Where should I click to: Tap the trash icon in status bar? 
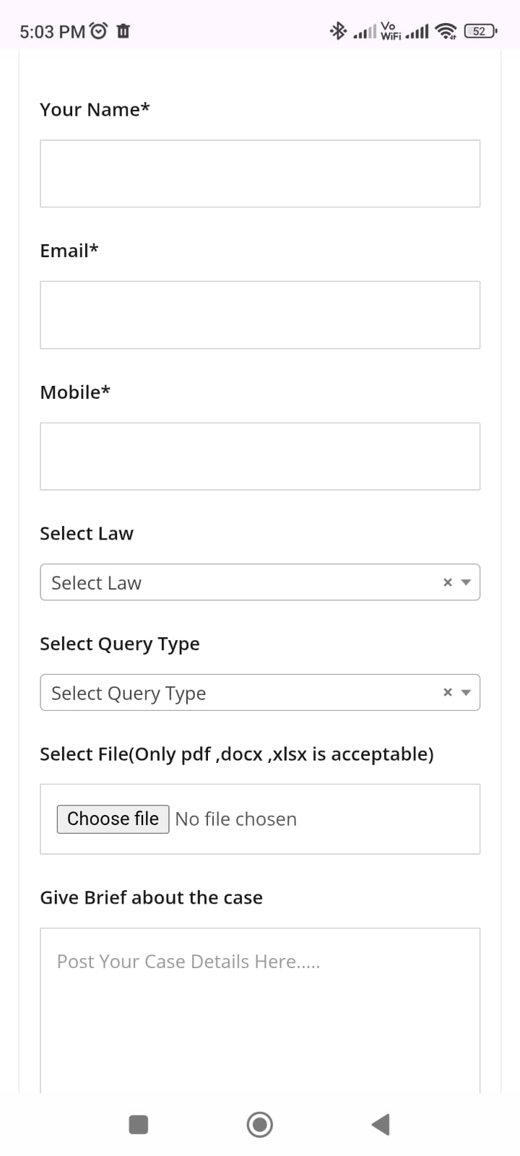tap(123, 31)
